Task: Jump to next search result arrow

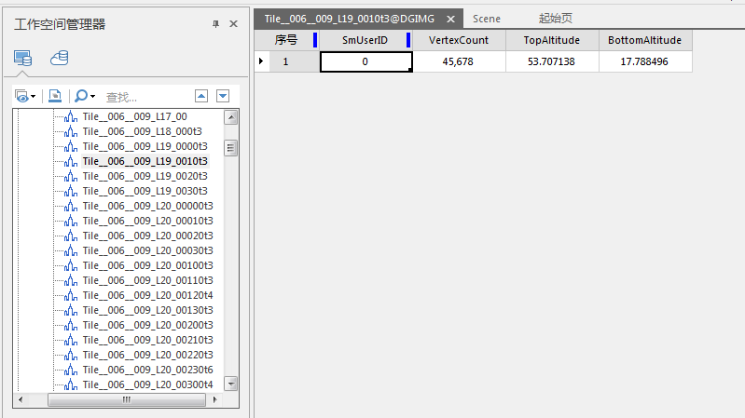Action: point(223,96)
